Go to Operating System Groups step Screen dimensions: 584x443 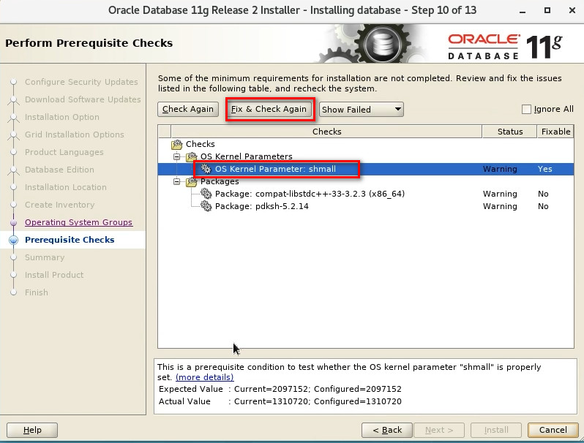tap(78, 222)
